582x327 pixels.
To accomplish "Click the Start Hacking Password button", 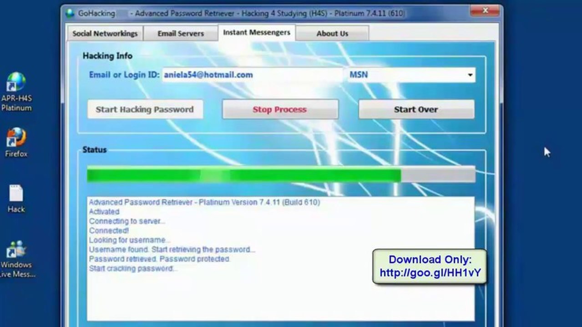I will point(145,109).
